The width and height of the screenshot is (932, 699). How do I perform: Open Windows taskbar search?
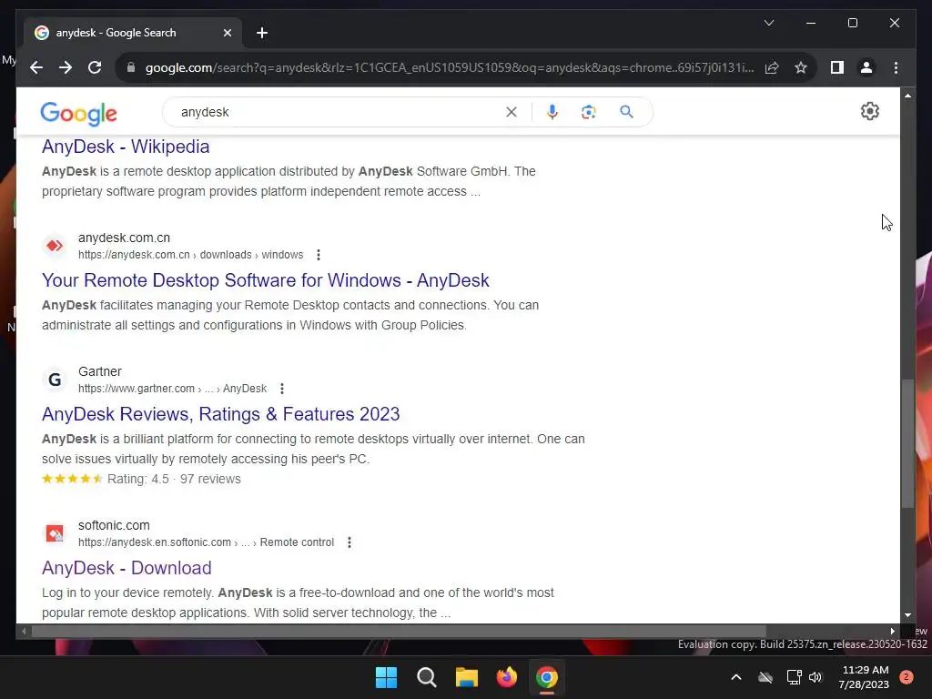426,677
